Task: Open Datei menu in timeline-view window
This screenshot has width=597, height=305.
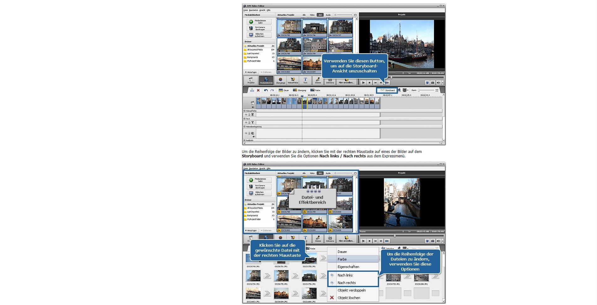Action: click(x=246, y=10)
